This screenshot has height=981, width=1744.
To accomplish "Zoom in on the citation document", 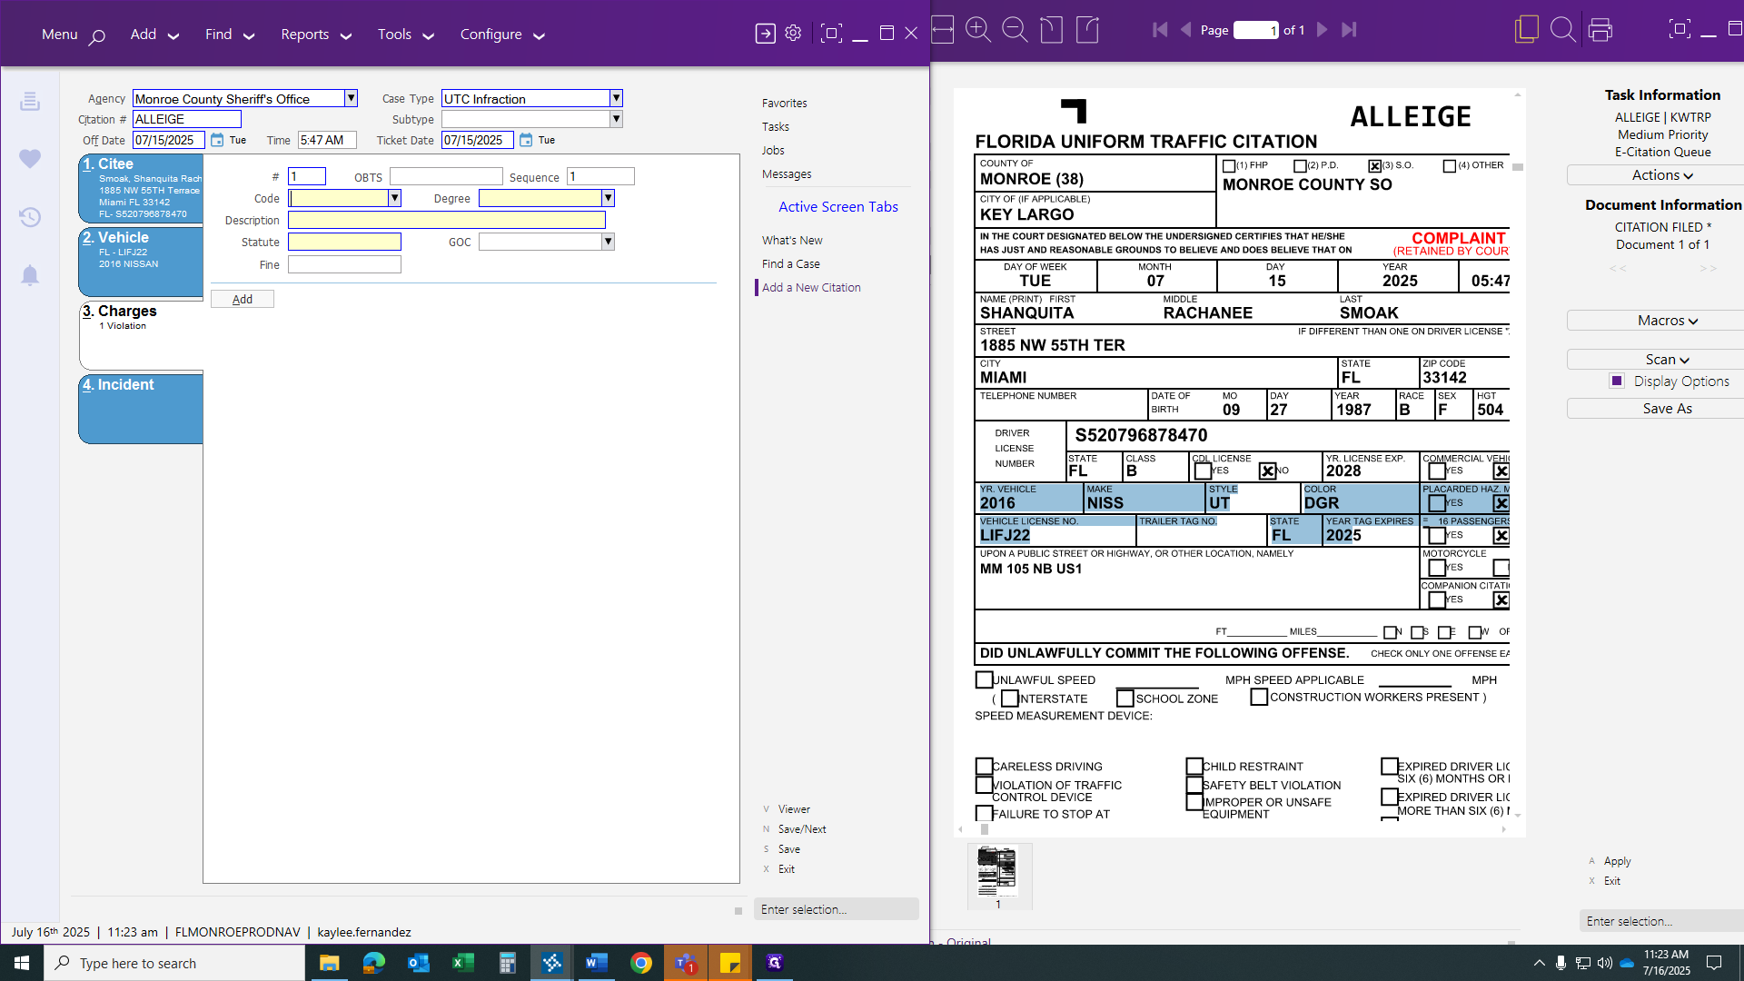I will [978, 30].
